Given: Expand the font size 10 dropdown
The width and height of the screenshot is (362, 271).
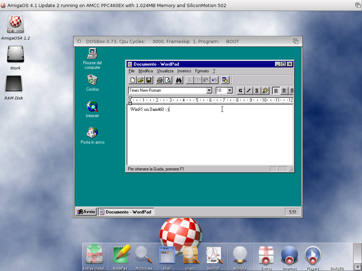Looking at the screenshot, I should 230,90.
